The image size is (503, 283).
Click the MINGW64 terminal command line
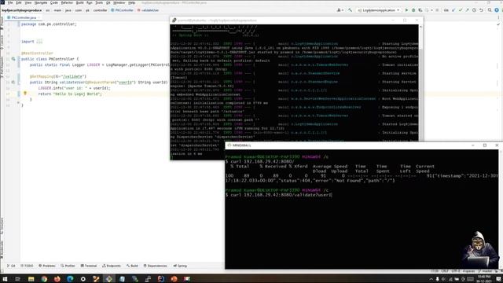coord(279,195)
